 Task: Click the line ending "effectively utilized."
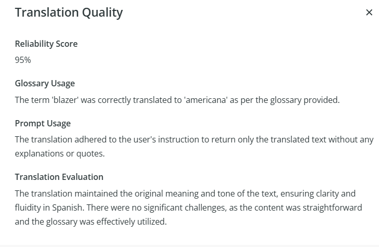coord(90,221)
